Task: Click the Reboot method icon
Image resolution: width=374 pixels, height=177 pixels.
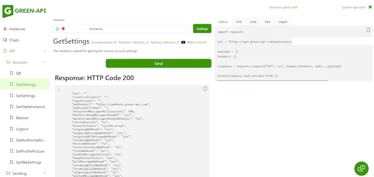Action: point(11,118)
